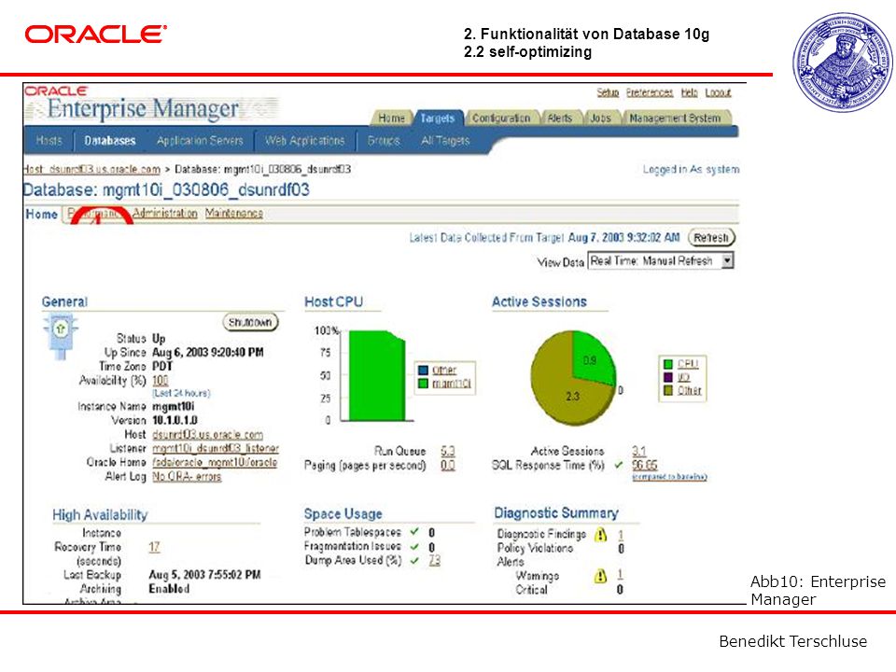Click the red Oracle logo on the slide
896x672 pixels.
[x=95, y=35]
